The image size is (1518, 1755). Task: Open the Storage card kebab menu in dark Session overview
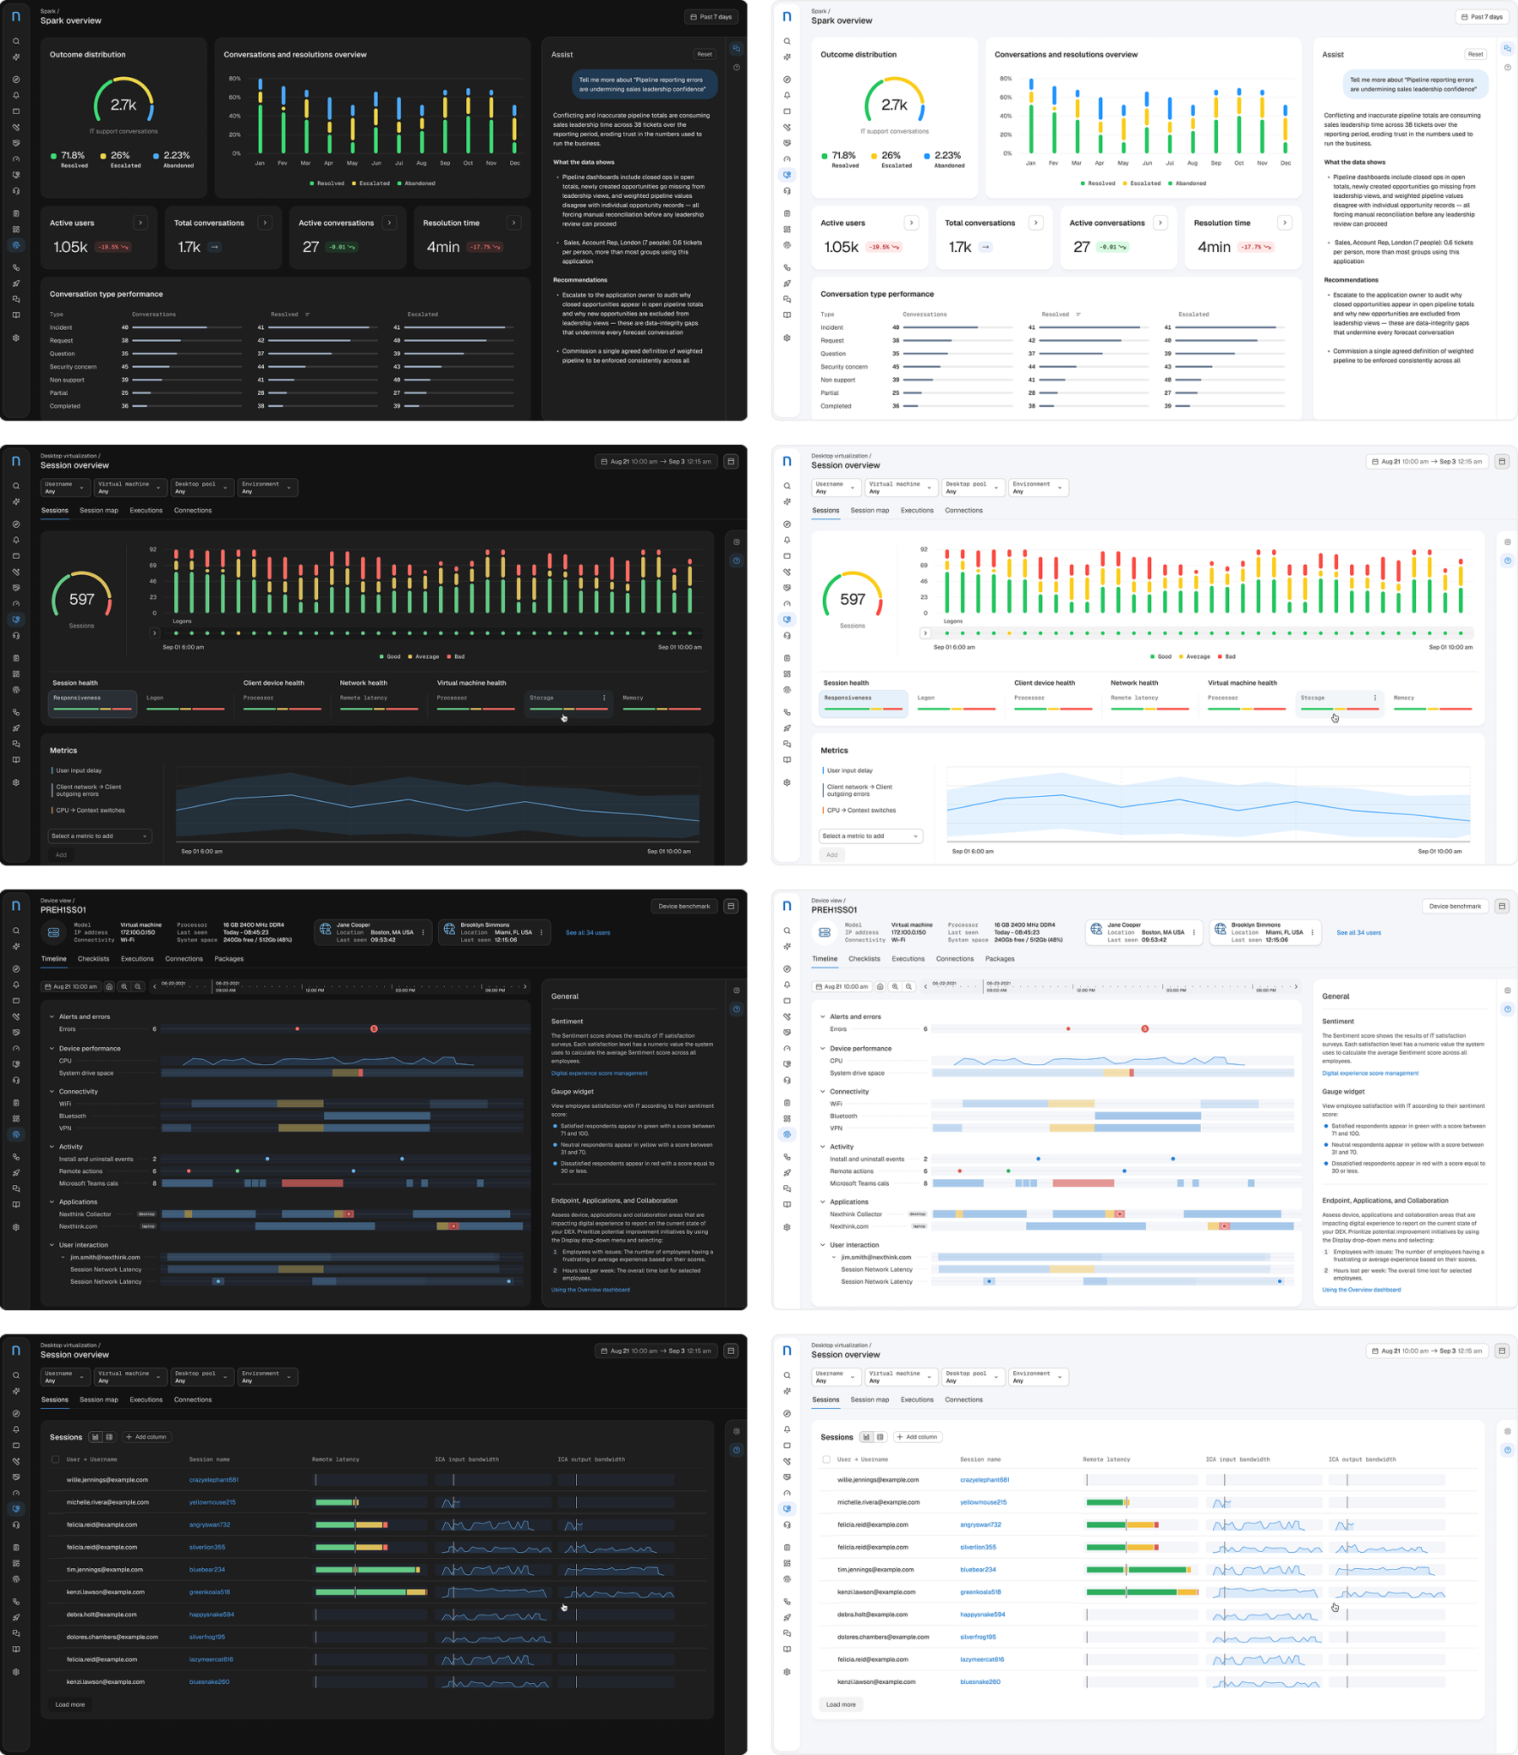coord(604,698)
